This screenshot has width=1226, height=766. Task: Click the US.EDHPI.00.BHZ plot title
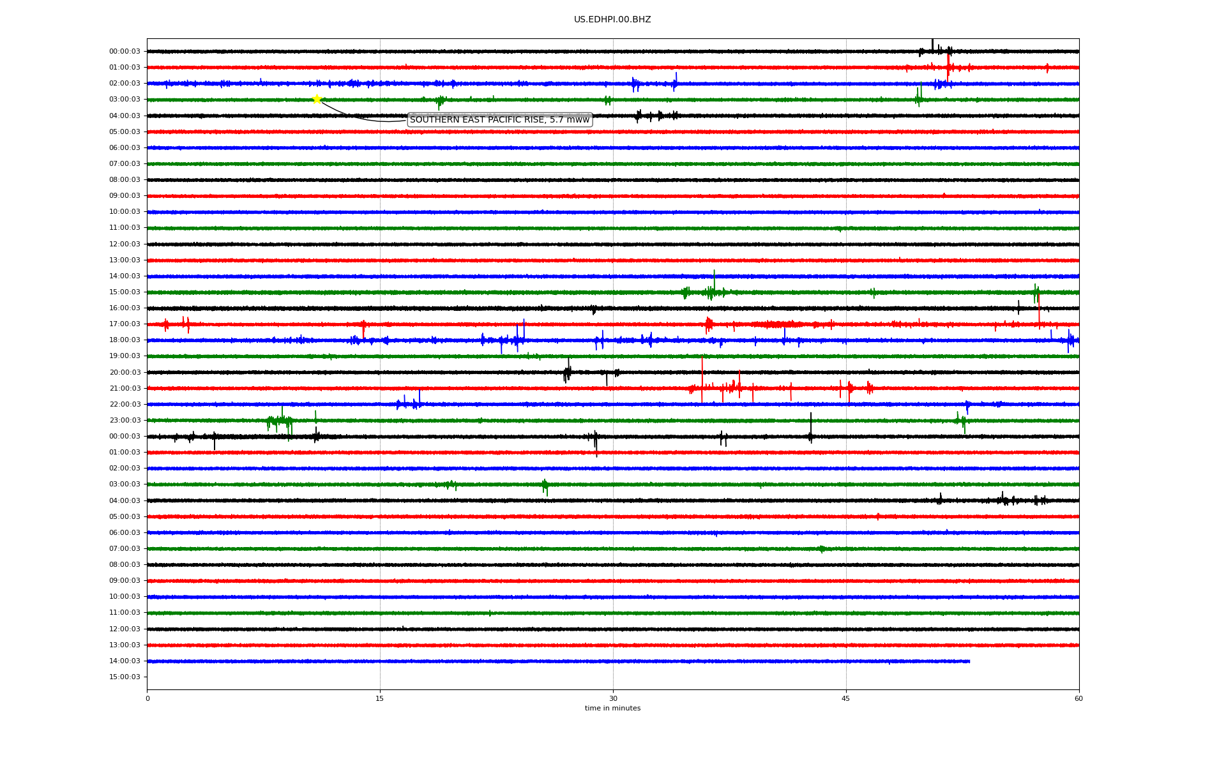point(612,20)
